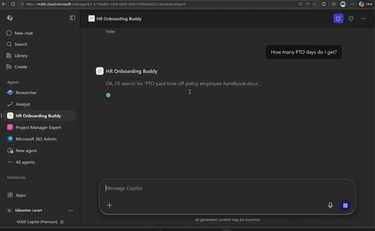The height and width of the screenshot is (231, 375).
Task: Click the zoom magnifier icon in the address bar
Action: [300, 4]
